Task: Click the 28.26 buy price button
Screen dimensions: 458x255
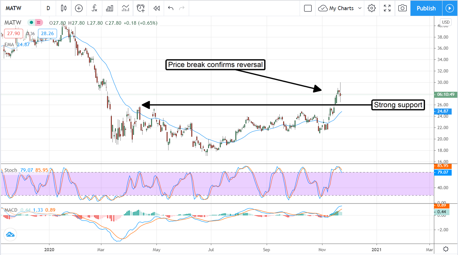Action: click(x=46, y=34)
